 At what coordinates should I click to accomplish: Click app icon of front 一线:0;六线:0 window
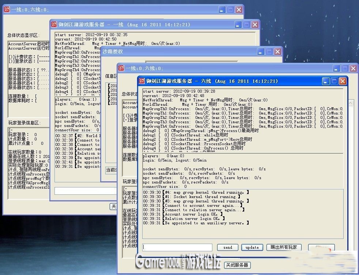121,68
